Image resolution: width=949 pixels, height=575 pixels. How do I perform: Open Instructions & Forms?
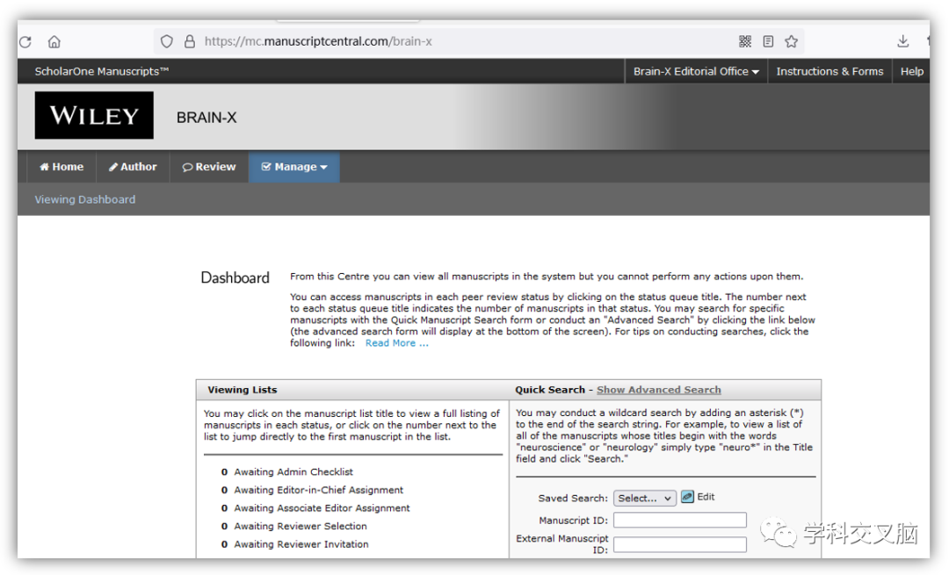829,71
